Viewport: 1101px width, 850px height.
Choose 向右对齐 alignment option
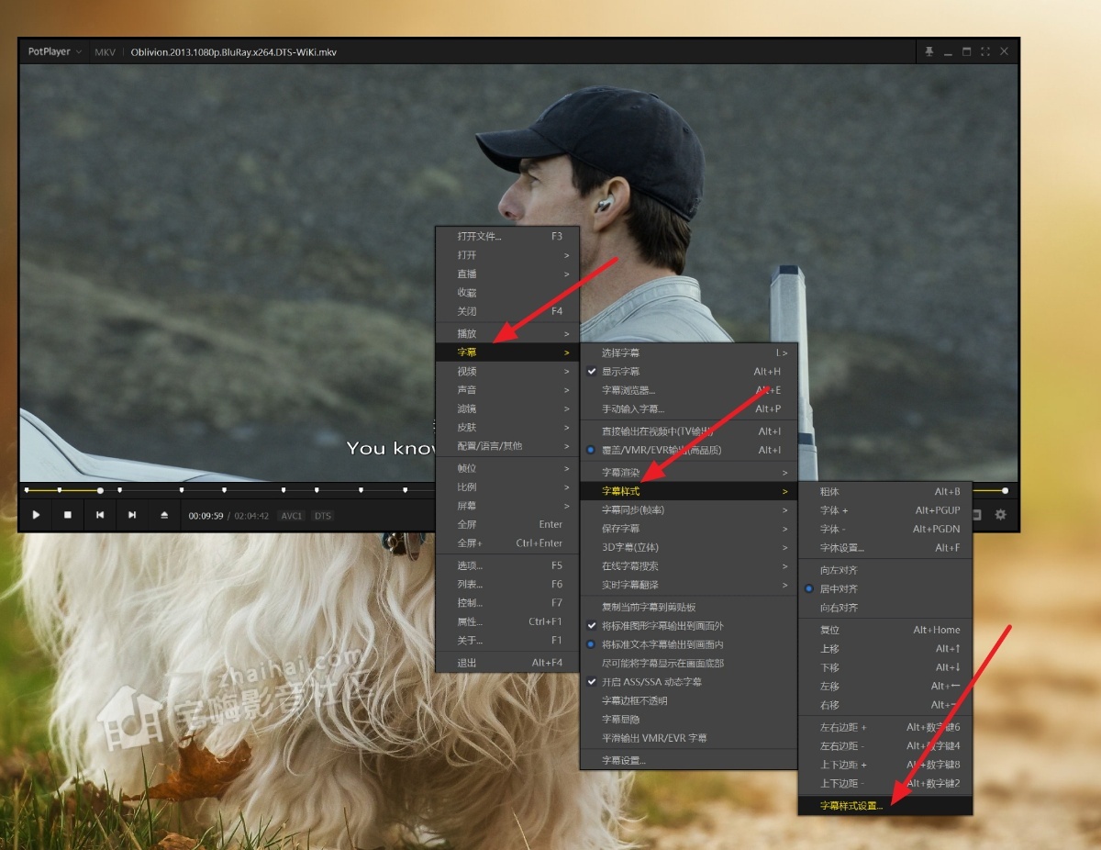(885, 608)
